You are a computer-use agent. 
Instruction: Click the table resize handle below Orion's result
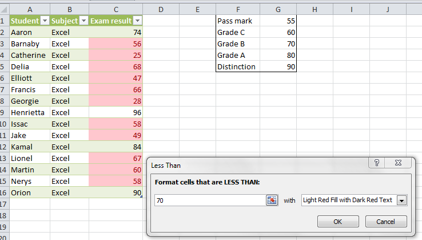[141, 197]
